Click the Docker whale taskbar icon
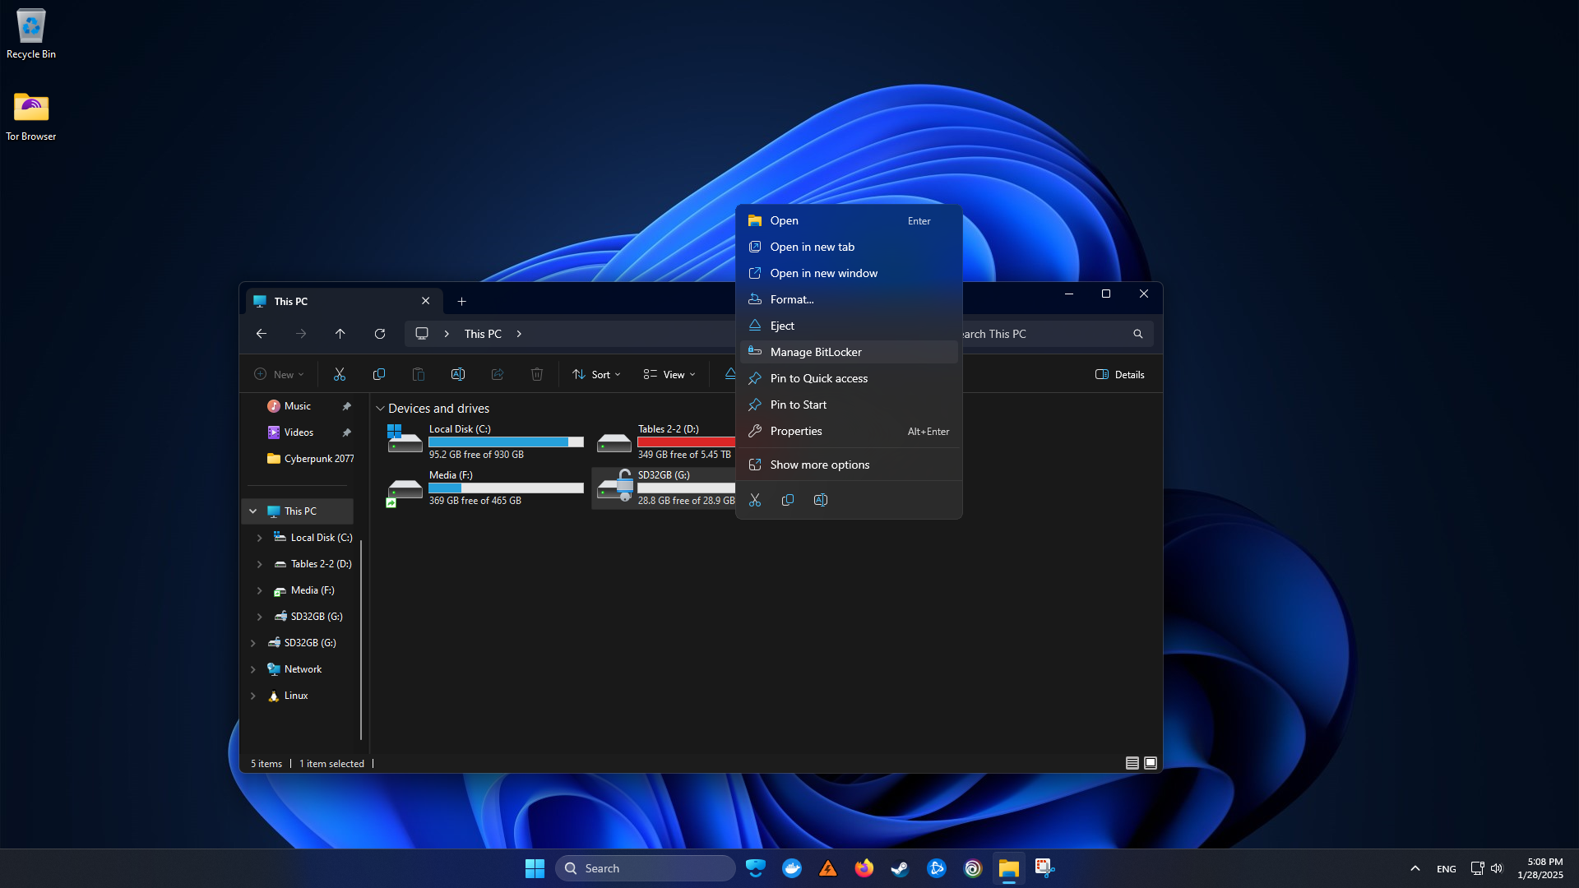Image resolution: width=1579 pixels, height=888 pixels. [792, 868]
